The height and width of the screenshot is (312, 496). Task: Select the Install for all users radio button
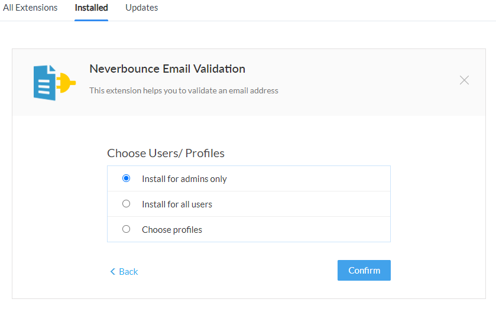pos(126,204)
